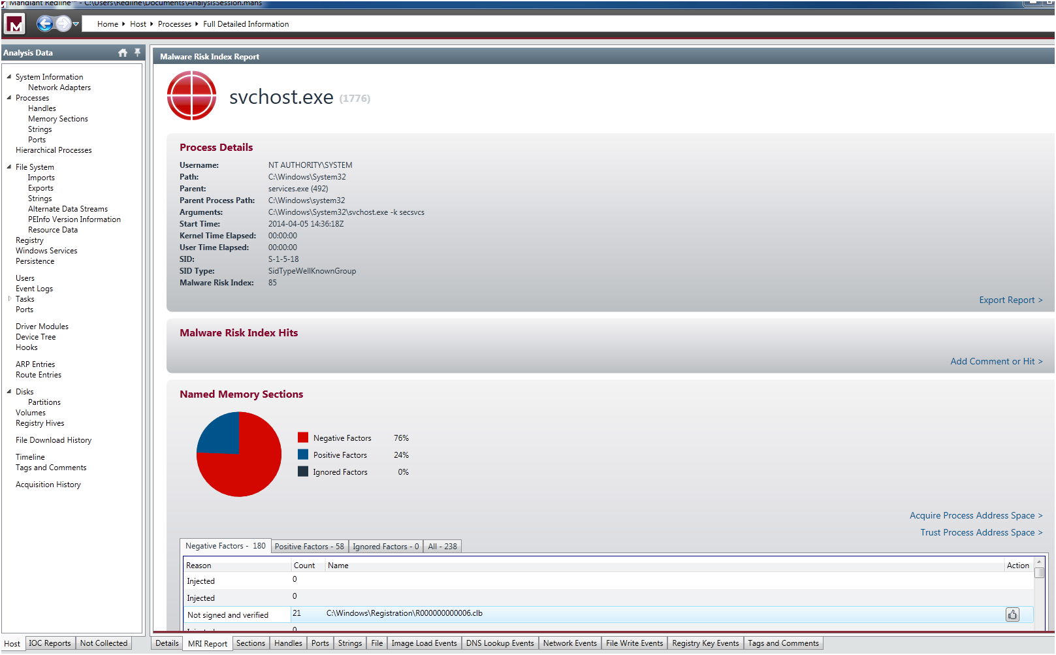Click the red crosshair risk index icon
This screenshot has height=655, width=1056.
point(191,96)
